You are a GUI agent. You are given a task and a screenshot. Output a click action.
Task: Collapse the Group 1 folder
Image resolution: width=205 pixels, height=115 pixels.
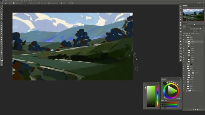pyautogui.click(x=185, y=35)
